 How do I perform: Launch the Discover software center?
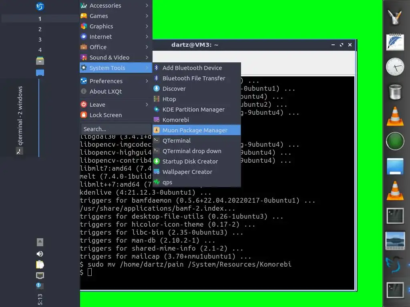coord(196,89)
